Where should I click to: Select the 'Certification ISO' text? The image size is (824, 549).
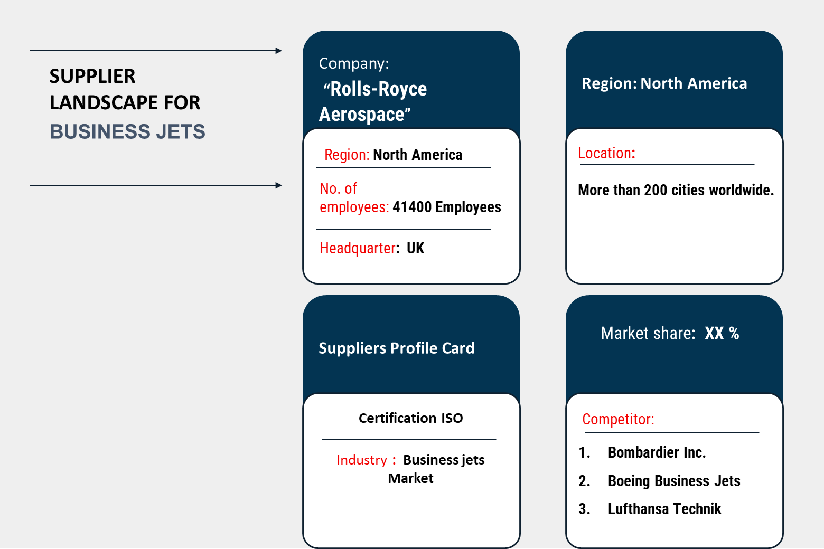411,418
